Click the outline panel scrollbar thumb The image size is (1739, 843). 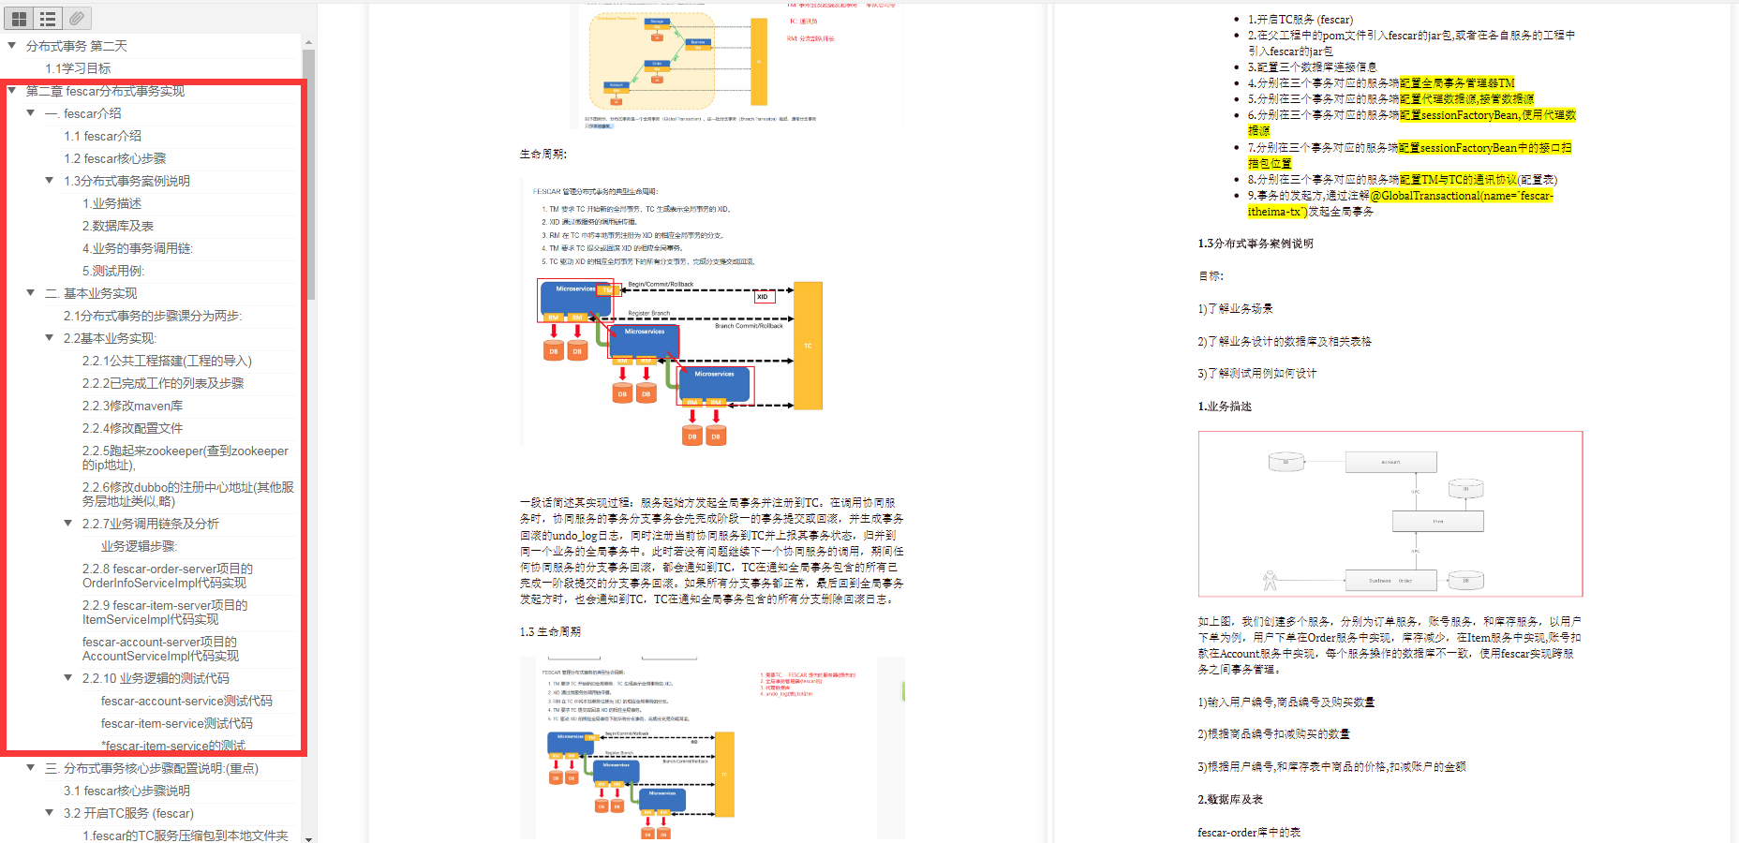click(308, 173)
